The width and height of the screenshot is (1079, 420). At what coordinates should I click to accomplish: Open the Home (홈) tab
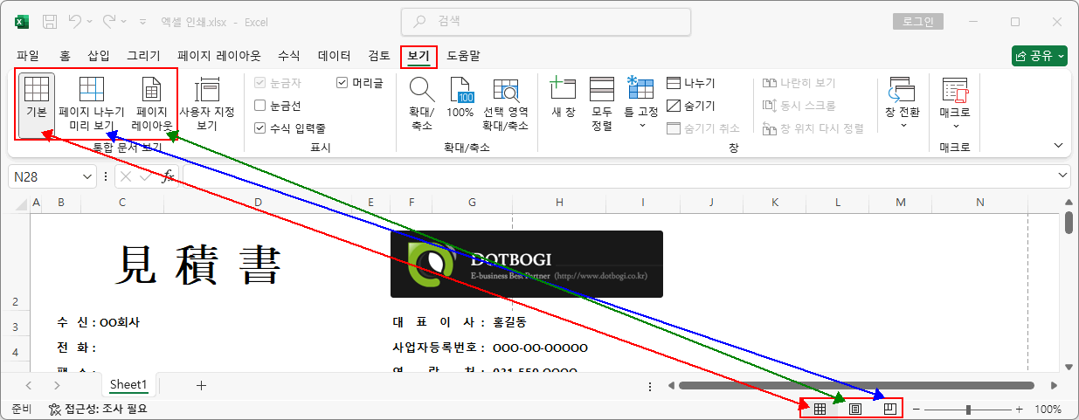pyautogui.click(x=65, y=56)
